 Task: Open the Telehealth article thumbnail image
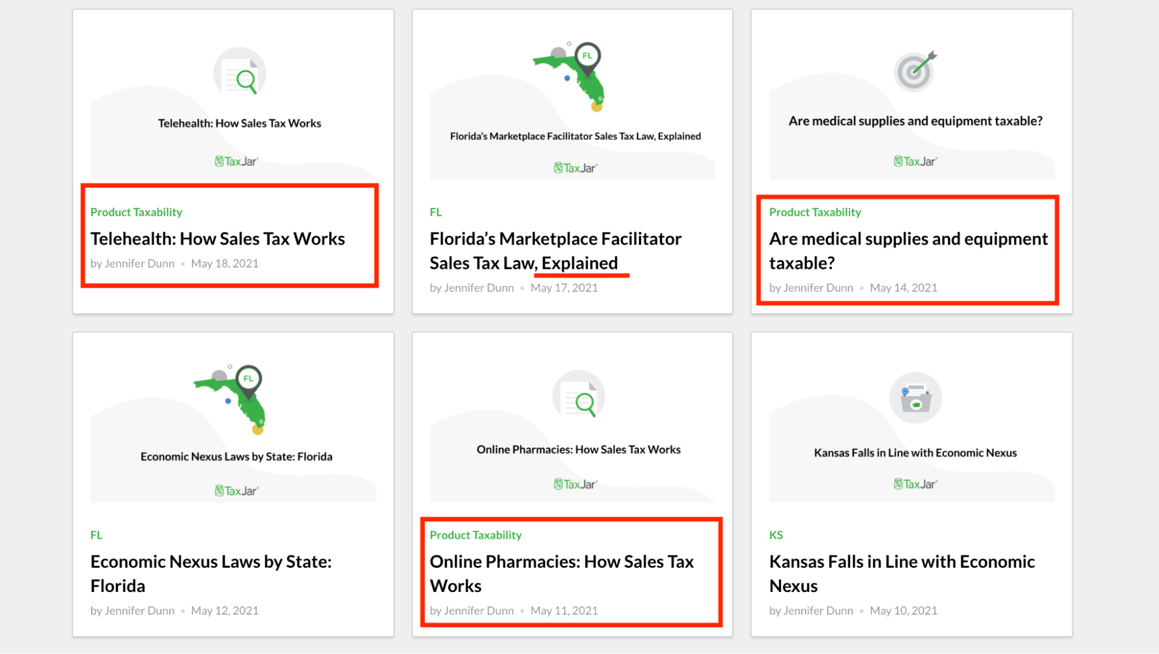[x=233, y=103]
